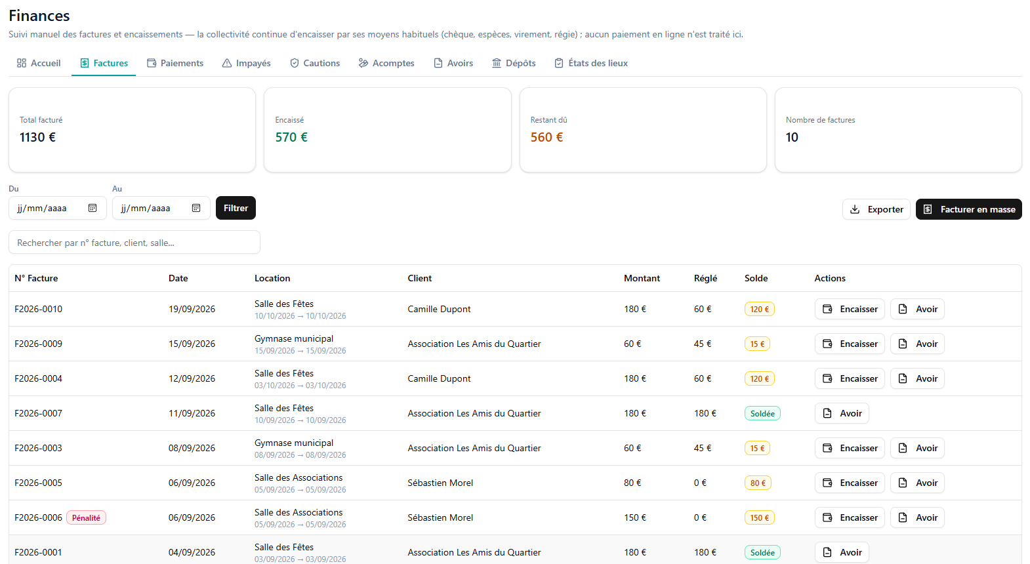Viewport: 1030px width, 564px height.
Task: Click the Du date input field
Action: click(x=58, y=208)
